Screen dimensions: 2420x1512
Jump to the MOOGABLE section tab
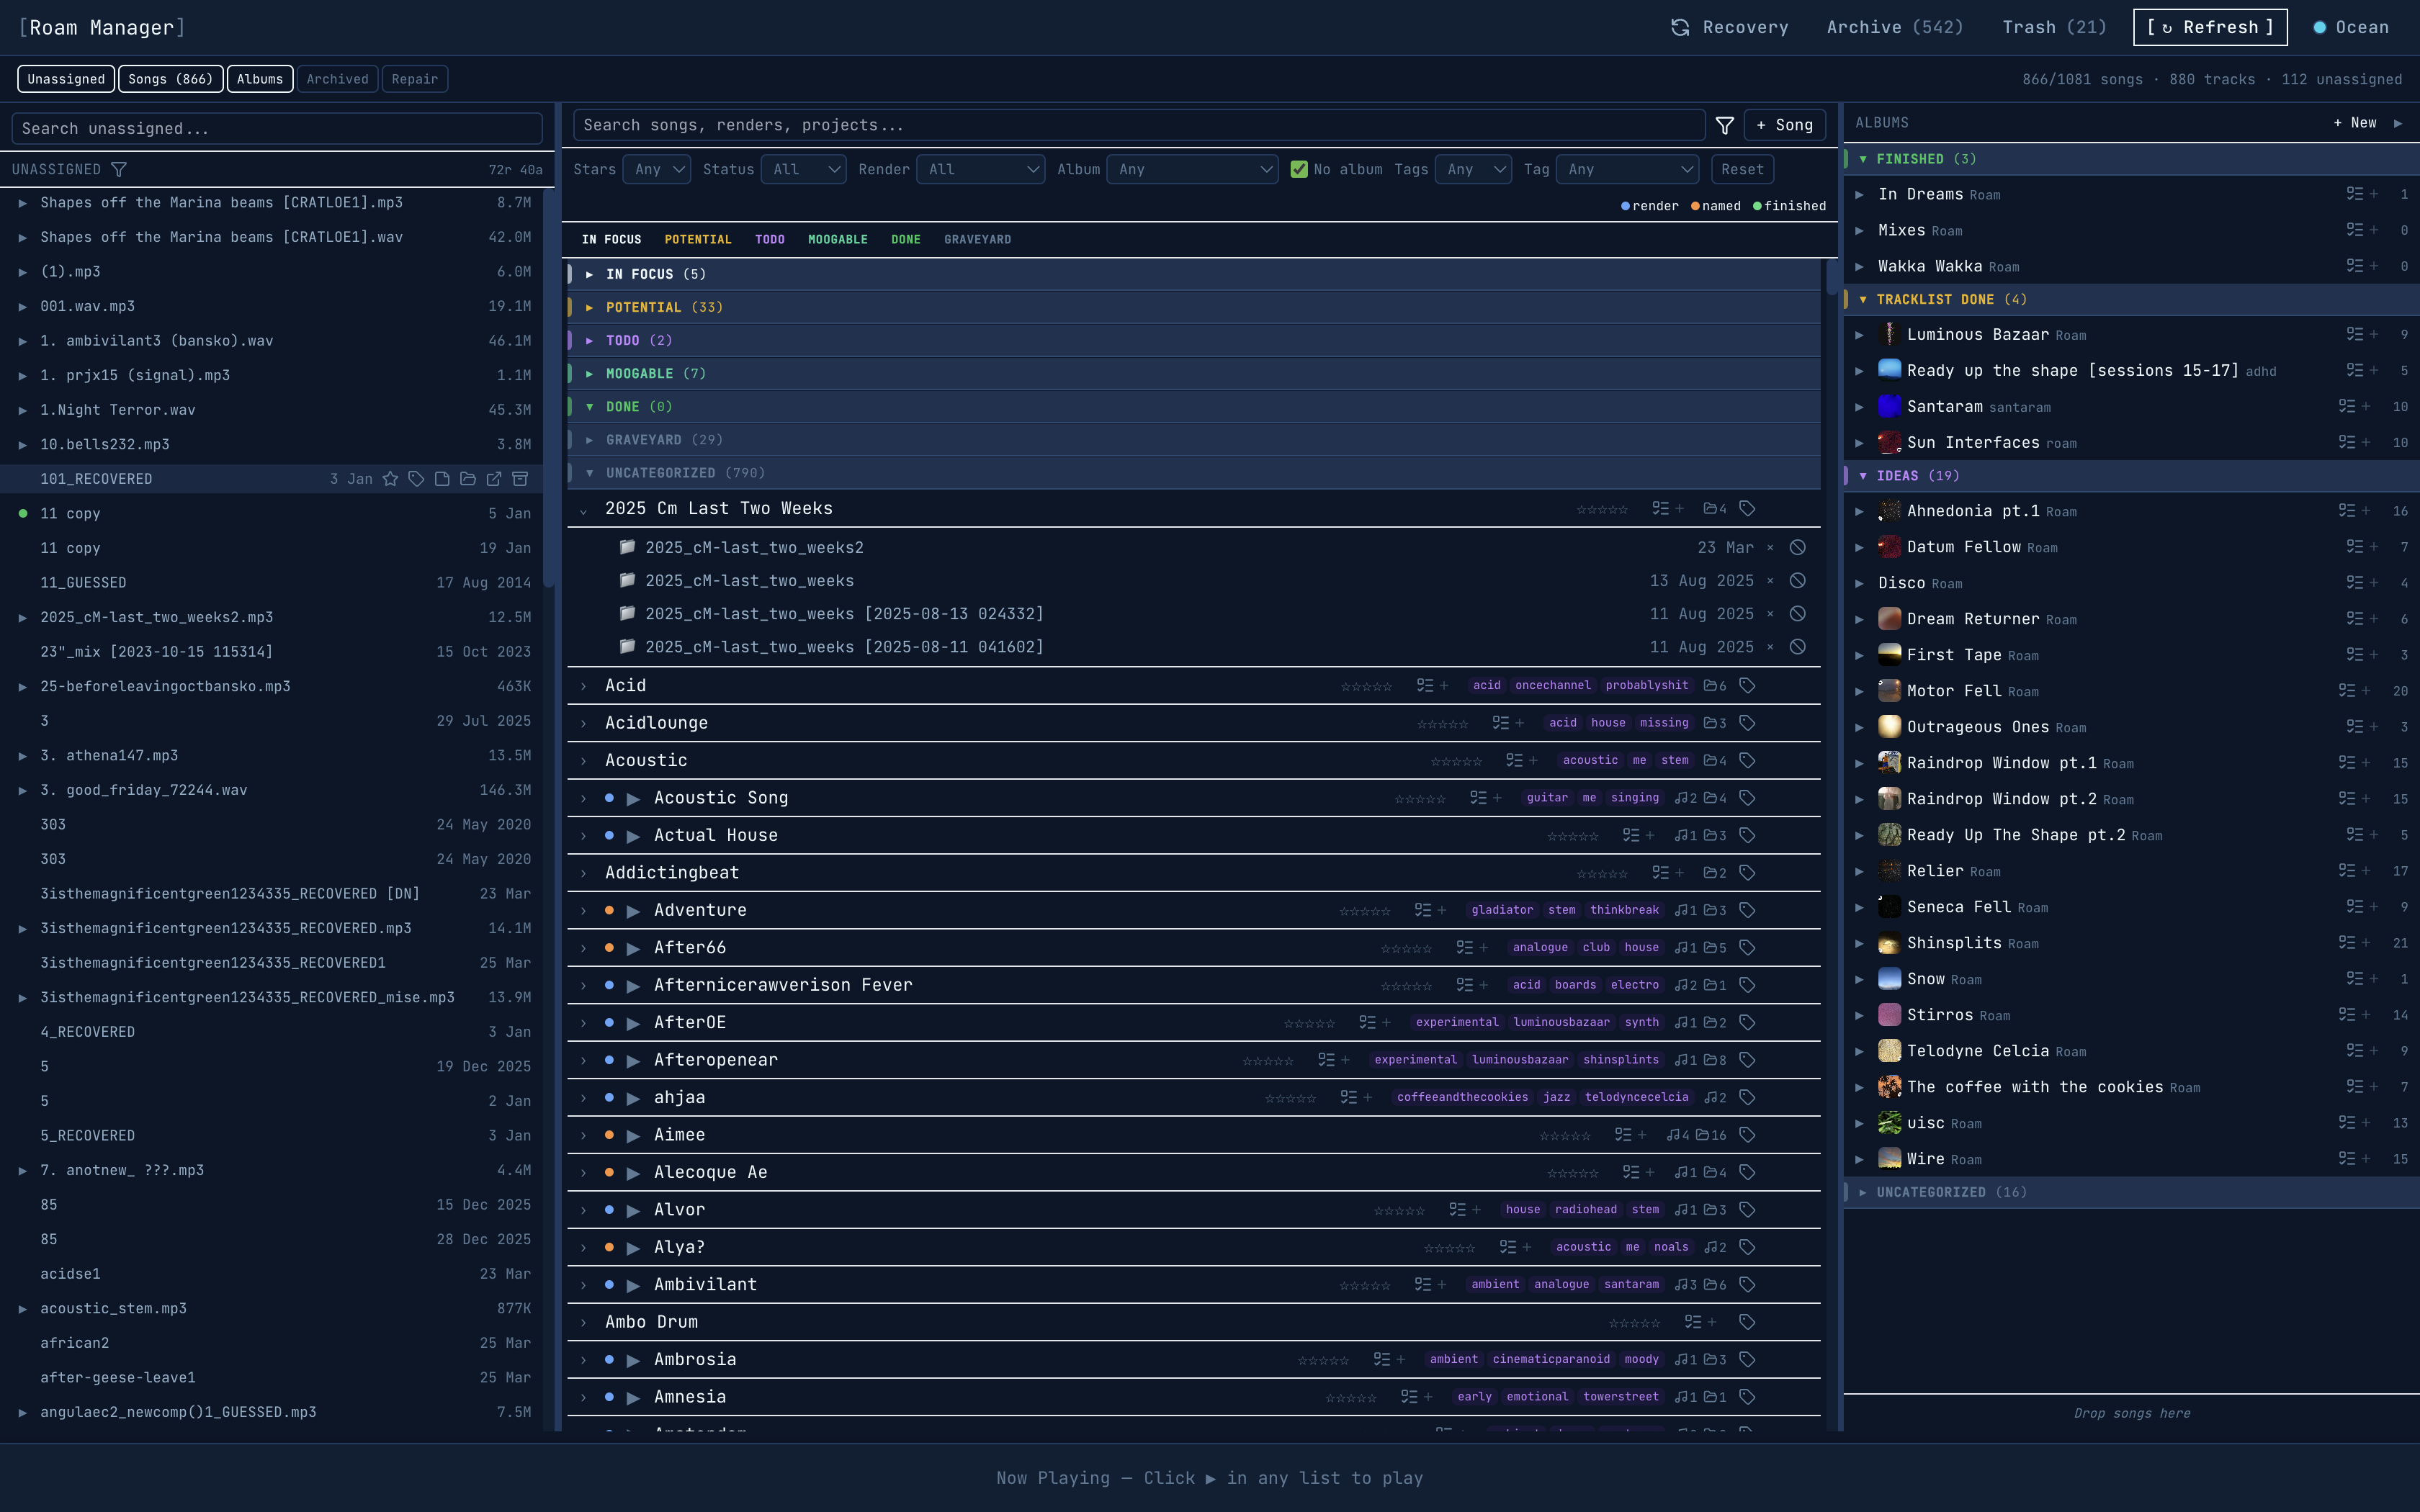837,240
